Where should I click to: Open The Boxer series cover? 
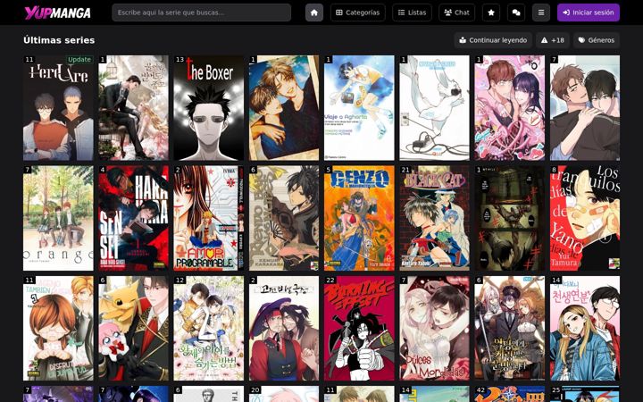[x=208, y=108]
